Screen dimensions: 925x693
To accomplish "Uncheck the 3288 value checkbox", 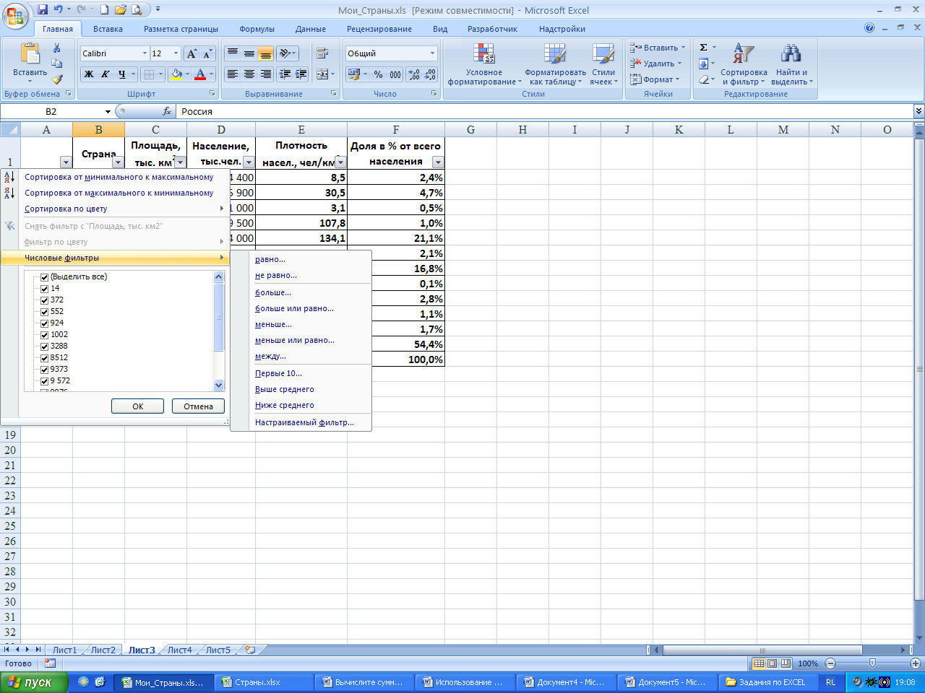I will pos(45,346).
